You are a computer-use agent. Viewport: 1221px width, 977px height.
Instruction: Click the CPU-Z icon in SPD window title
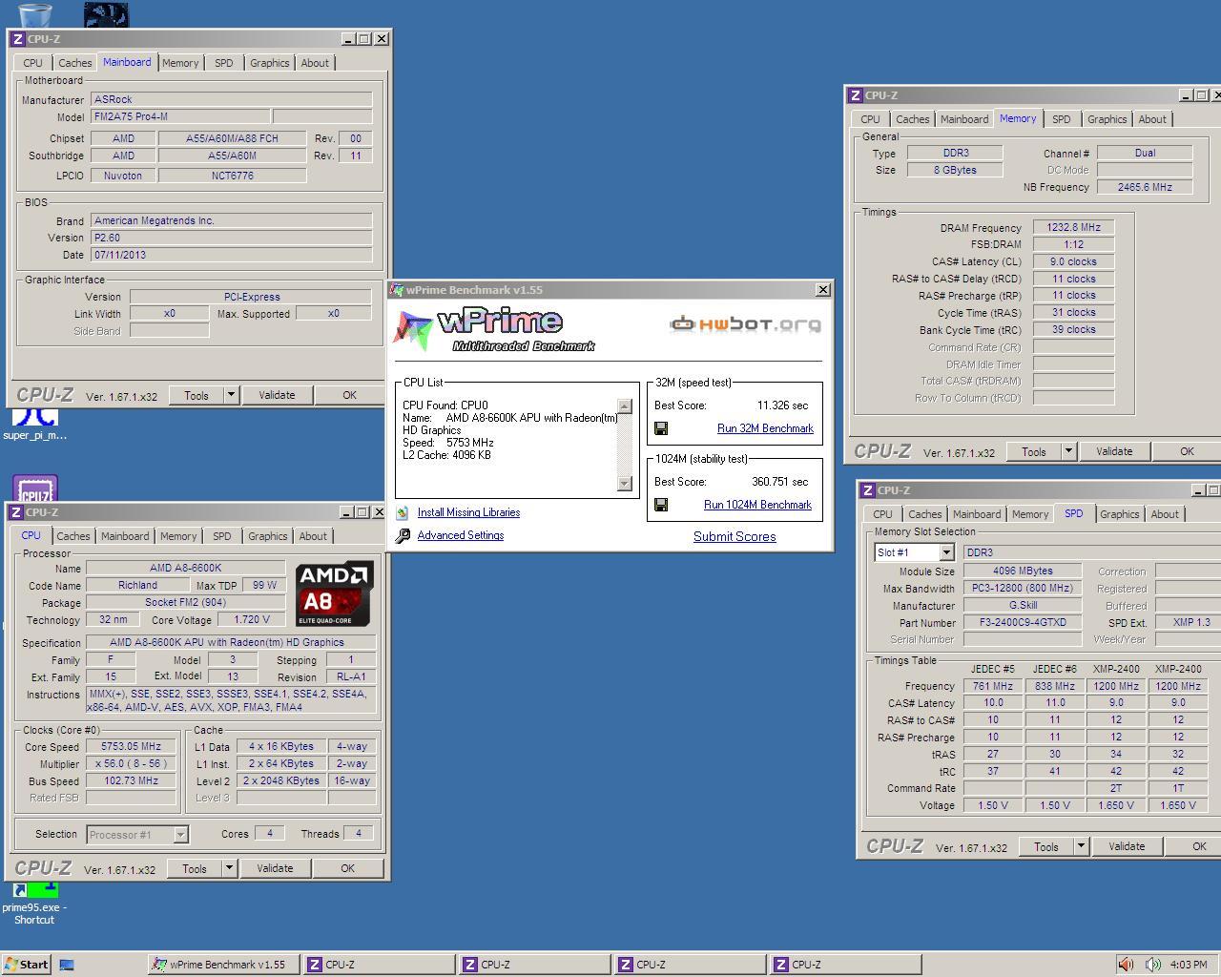(868, 490)
